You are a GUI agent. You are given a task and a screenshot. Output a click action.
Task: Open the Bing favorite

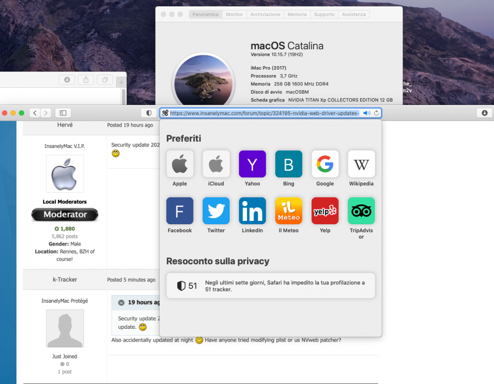[288, 164]
